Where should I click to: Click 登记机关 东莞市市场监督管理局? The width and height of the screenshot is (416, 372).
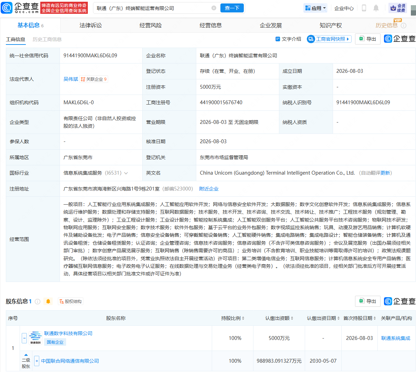224,157
